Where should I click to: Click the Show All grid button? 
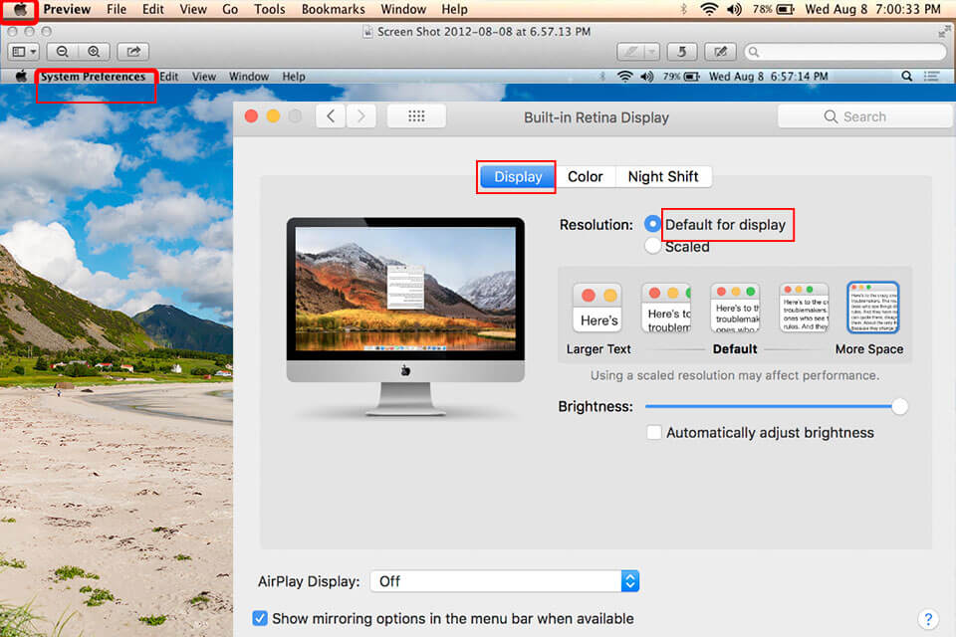point(416,115)
